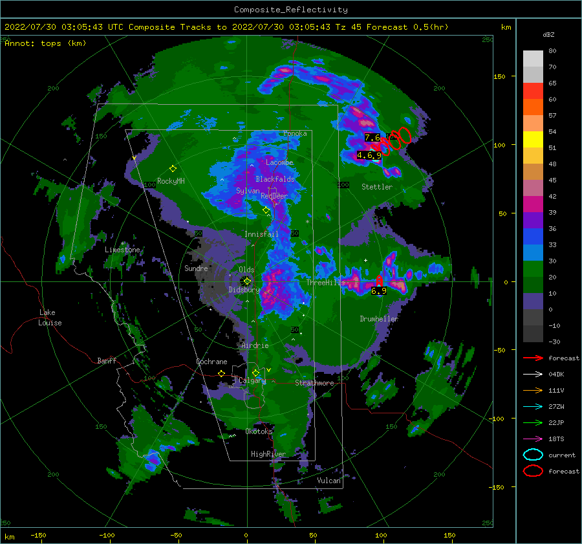Click the Cochrane city label

tap(211, 362)
